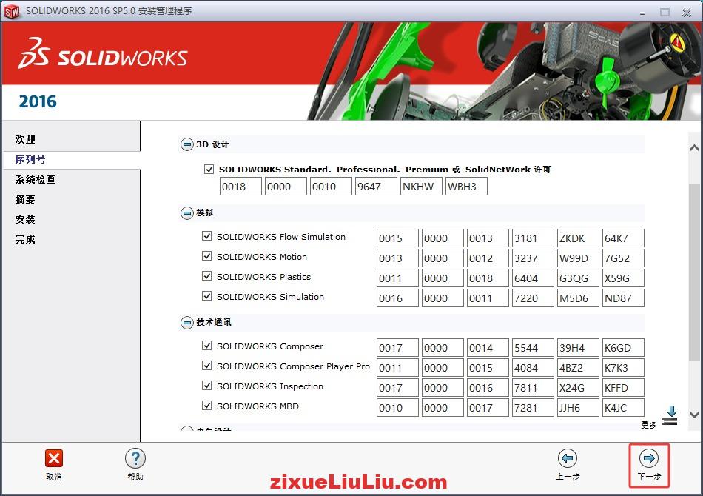Screen dimensions: 703x496
Task: Click the red X cancel icon
Action: pyautogui.click(x=53, y=458)
